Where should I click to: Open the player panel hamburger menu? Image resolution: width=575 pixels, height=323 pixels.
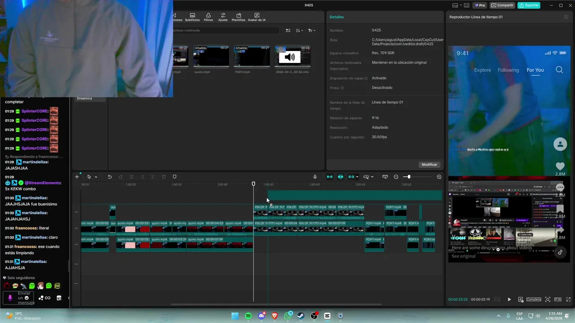566,17
